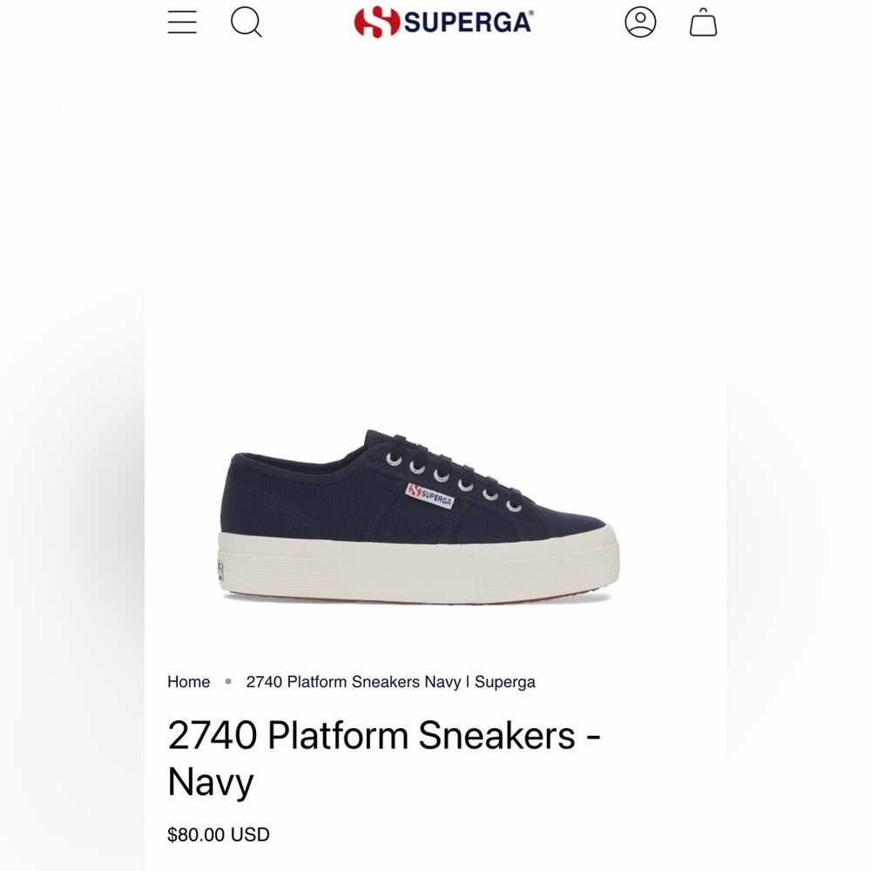This screenshot has height=871, width=871.
Task: Click the user silhouette inside the account circle
Action: [640, 23]
